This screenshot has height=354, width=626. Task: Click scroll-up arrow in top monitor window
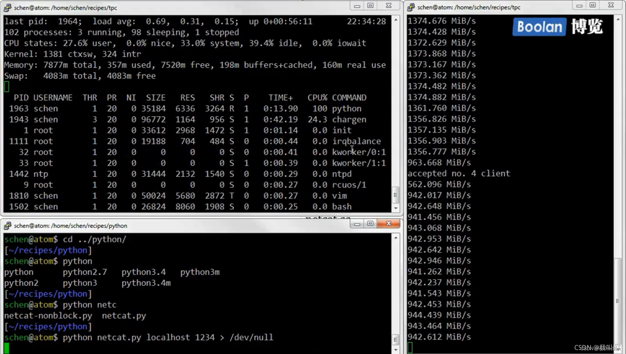396,20
